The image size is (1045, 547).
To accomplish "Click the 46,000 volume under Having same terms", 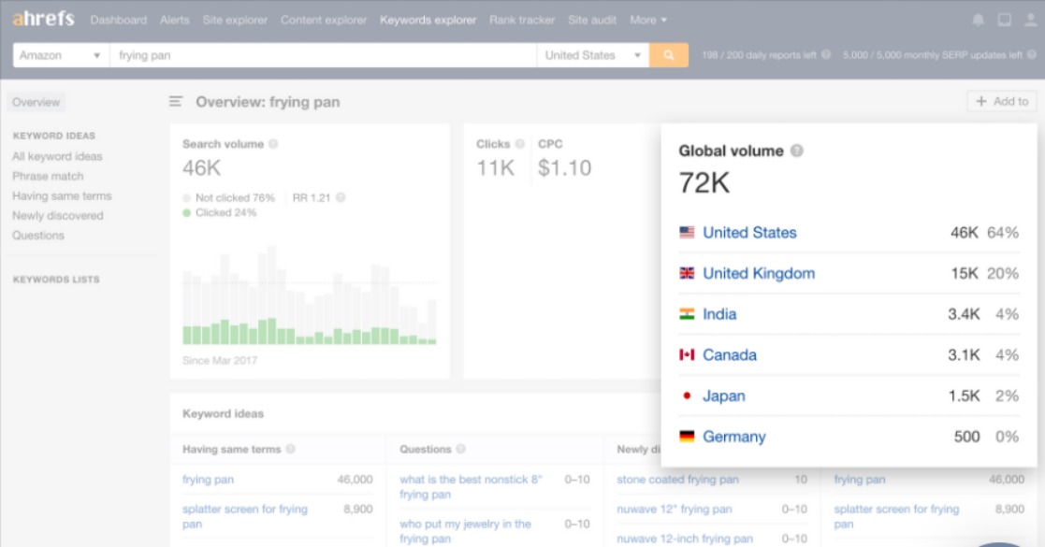I will coord(355,479).
